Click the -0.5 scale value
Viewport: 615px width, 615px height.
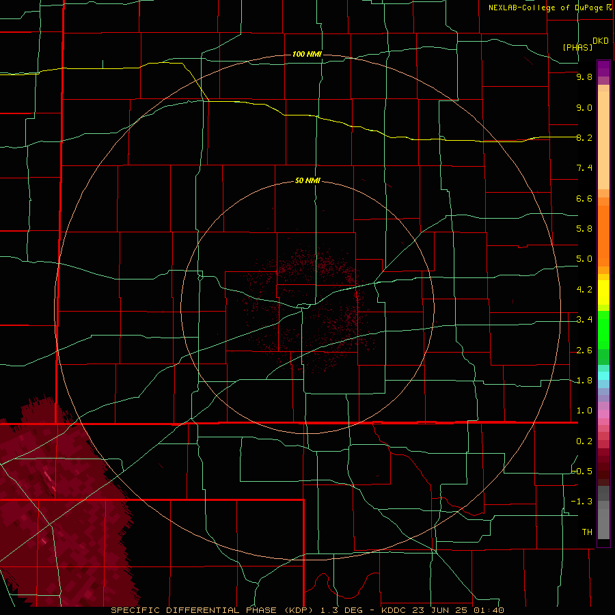(582, 471)
